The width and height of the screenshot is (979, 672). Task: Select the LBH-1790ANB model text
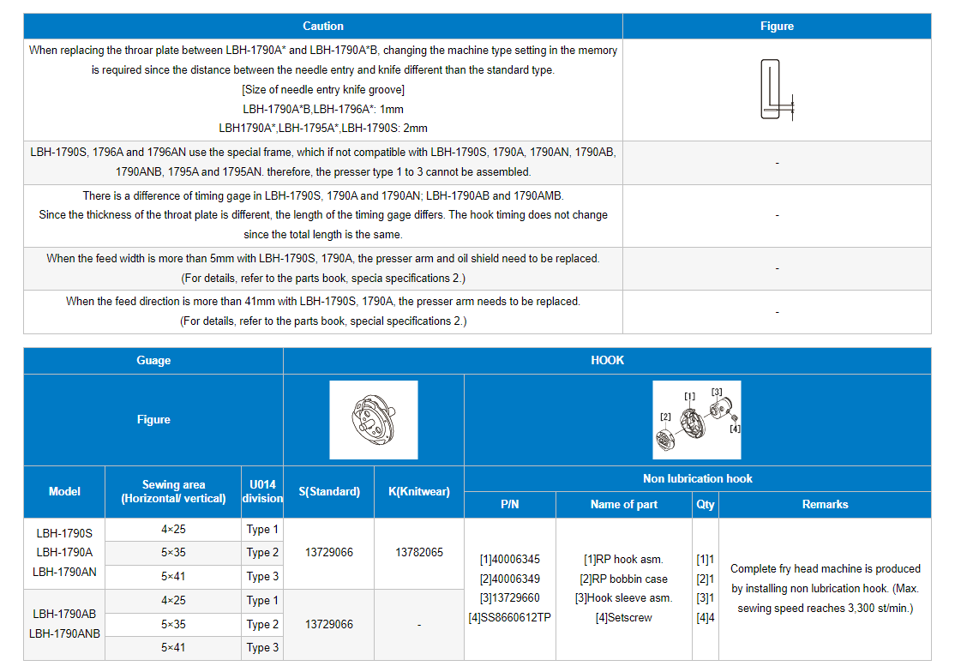[64, 634]
